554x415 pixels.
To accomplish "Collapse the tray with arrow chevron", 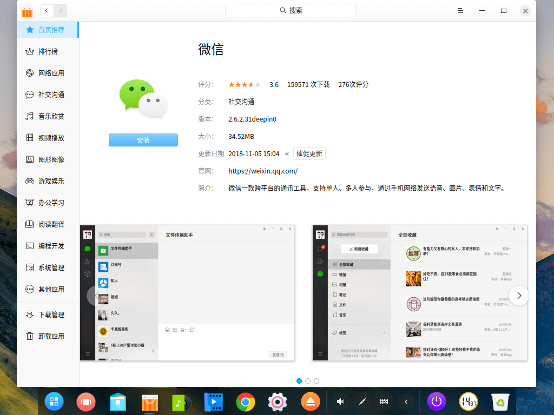I will point(406,401).
